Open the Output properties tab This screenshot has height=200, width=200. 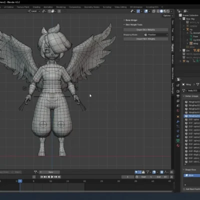(x=178, y=96)
